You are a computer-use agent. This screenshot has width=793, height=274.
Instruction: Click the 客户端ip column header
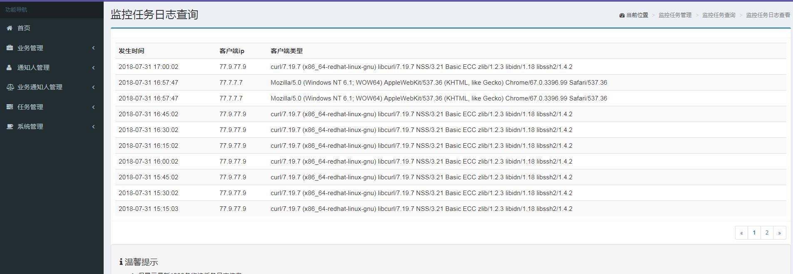[x=232, y=51]
